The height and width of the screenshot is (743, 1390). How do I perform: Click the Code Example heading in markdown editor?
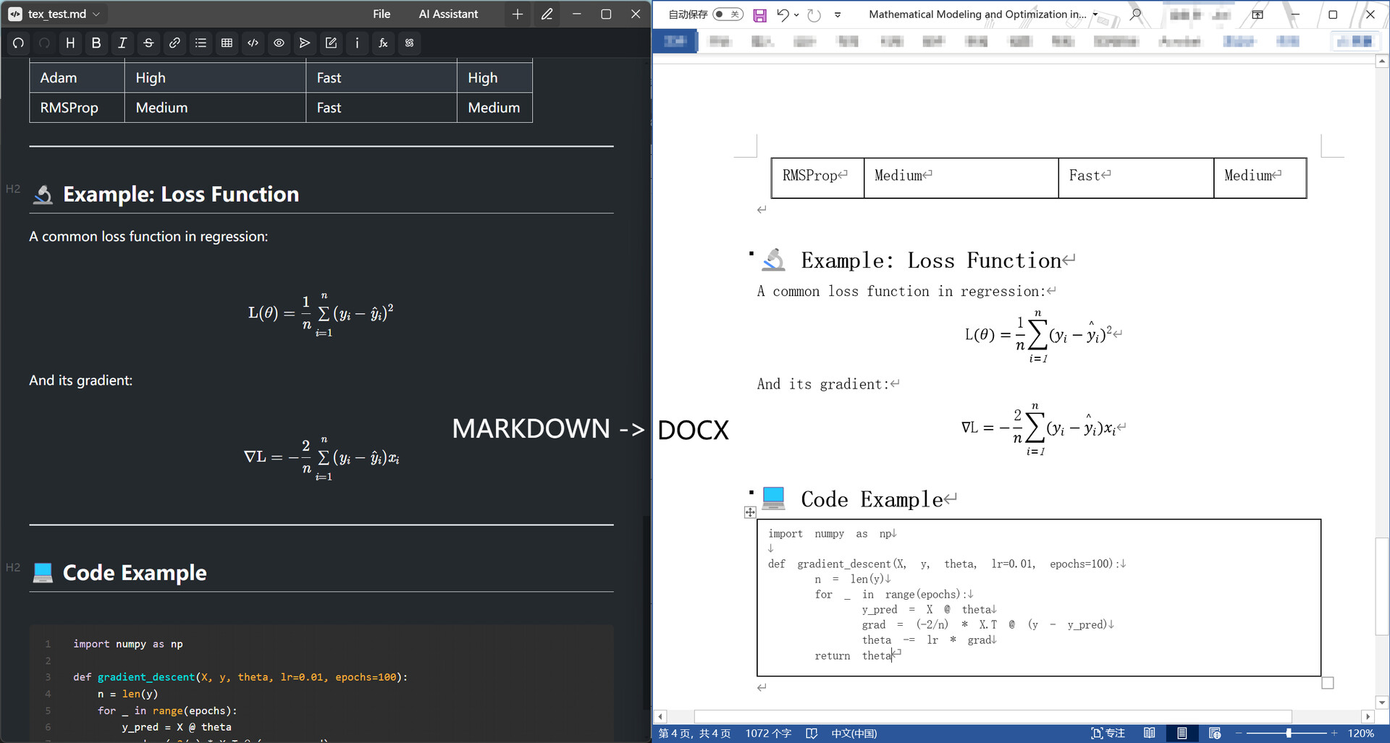pos(135,573)
